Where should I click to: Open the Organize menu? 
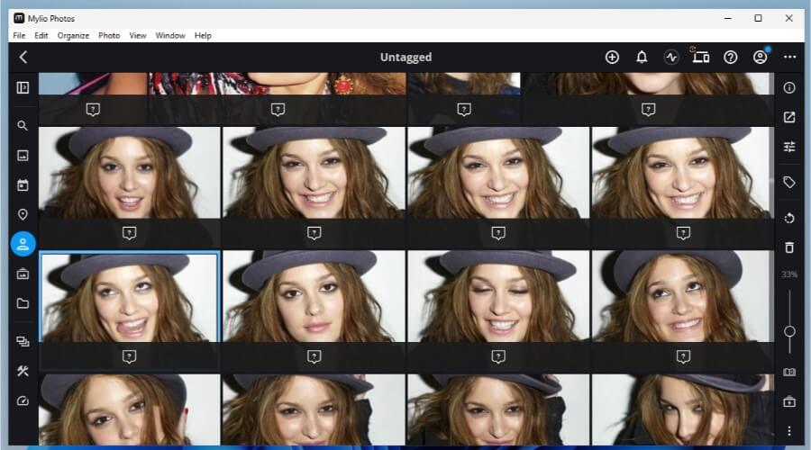[74, 36]
